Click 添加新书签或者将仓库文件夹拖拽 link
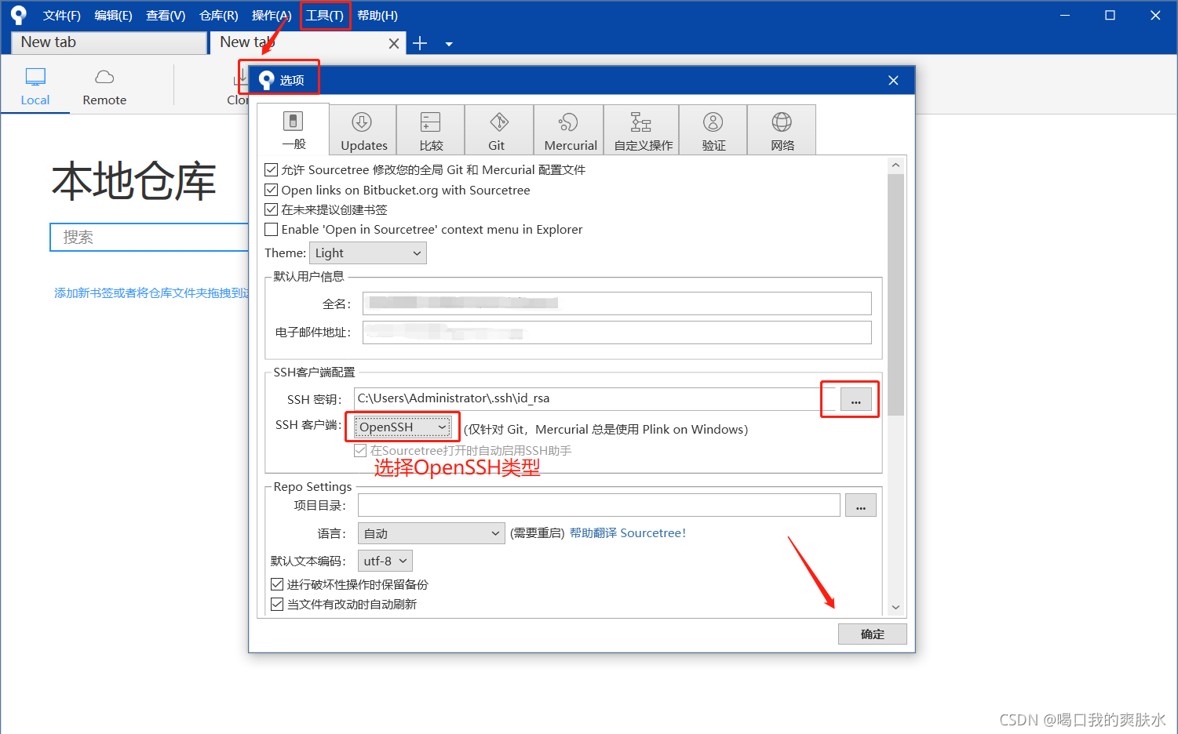This screenshot has width=1178, height=734. click(x=151, y=293)
